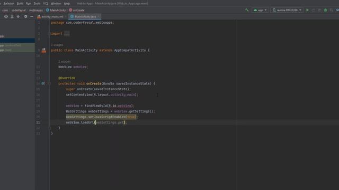Open the Help menu
339x190 pixels.
coord(67,4)
